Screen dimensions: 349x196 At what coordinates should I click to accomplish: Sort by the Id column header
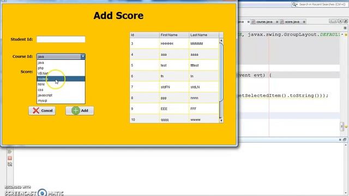pos(145,35)
